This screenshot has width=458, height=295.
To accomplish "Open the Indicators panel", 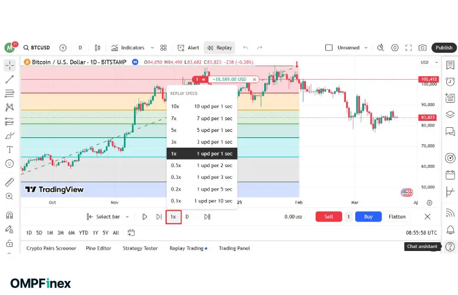I will tap(128, 48).
